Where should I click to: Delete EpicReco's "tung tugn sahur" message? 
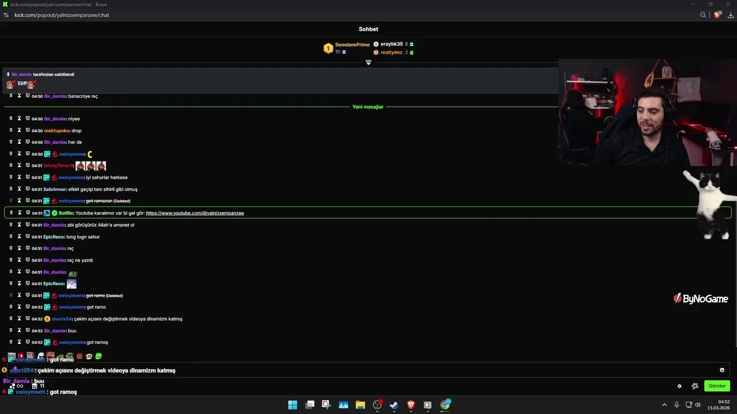(10, 236)
